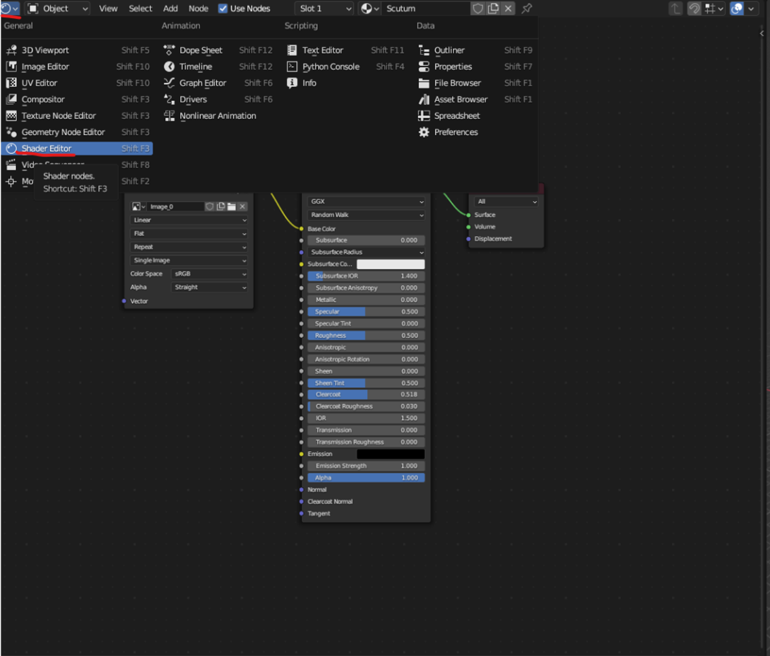Expand the GGX distribution dropdown
Image resolution: width=770 pixels, height=656 pixels.
366,201
